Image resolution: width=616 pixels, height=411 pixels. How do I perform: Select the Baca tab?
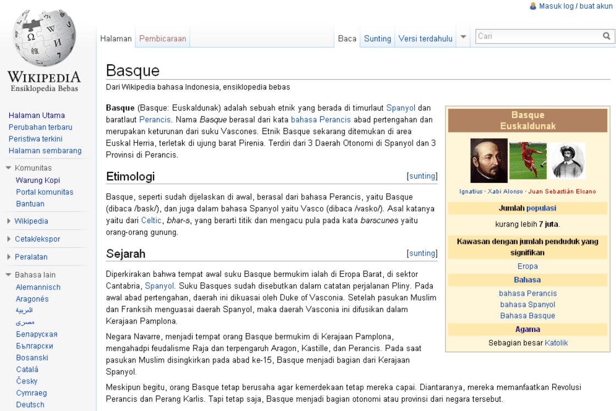click(347, 38)
